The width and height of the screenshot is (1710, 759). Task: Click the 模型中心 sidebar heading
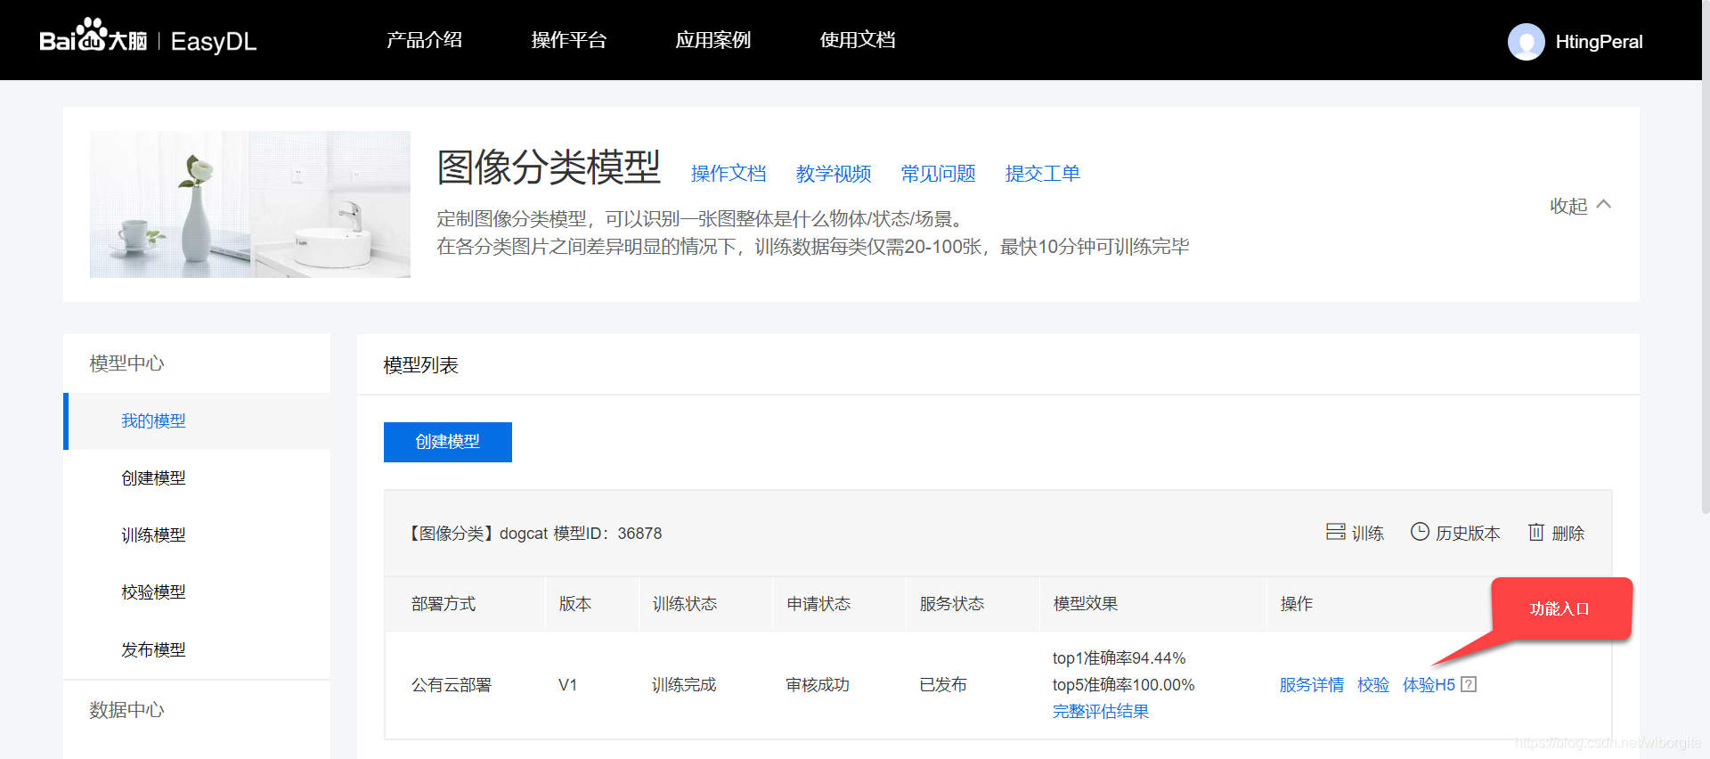coord(126,363)
